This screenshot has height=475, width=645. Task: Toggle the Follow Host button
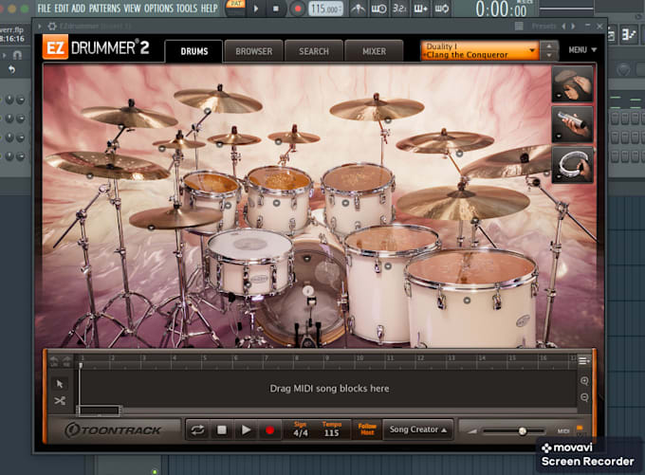coord(367,429)
